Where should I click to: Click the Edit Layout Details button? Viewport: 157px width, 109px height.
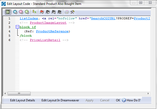click(x=22, y=100)
